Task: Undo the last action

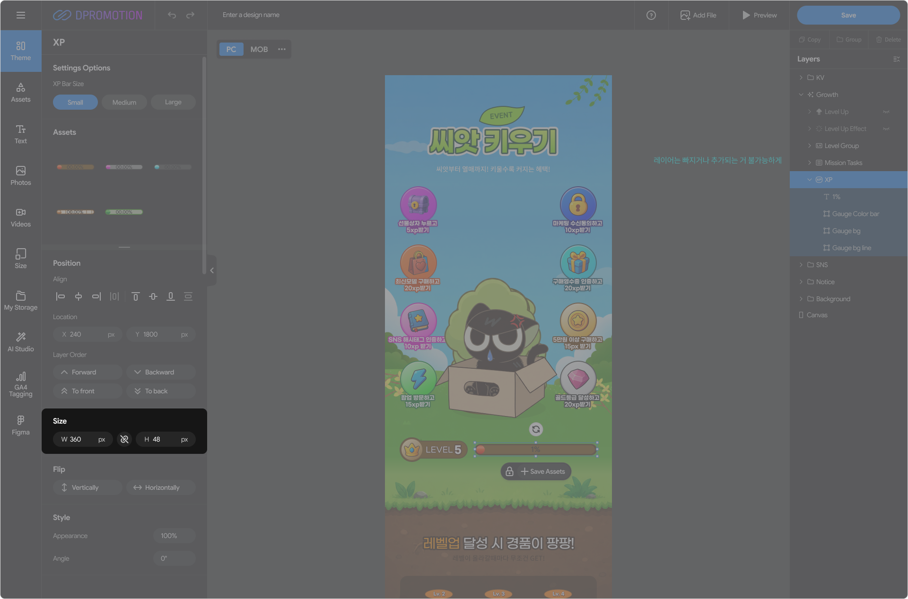Action: point(172,15)
